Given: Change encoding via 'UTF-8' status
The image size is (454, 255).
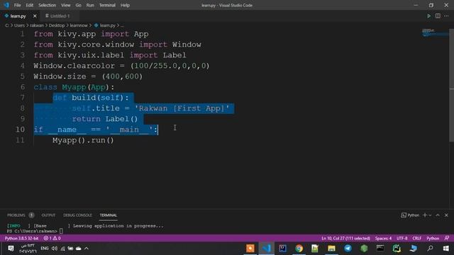Looking at the screenshot, I should pos(402,238).
